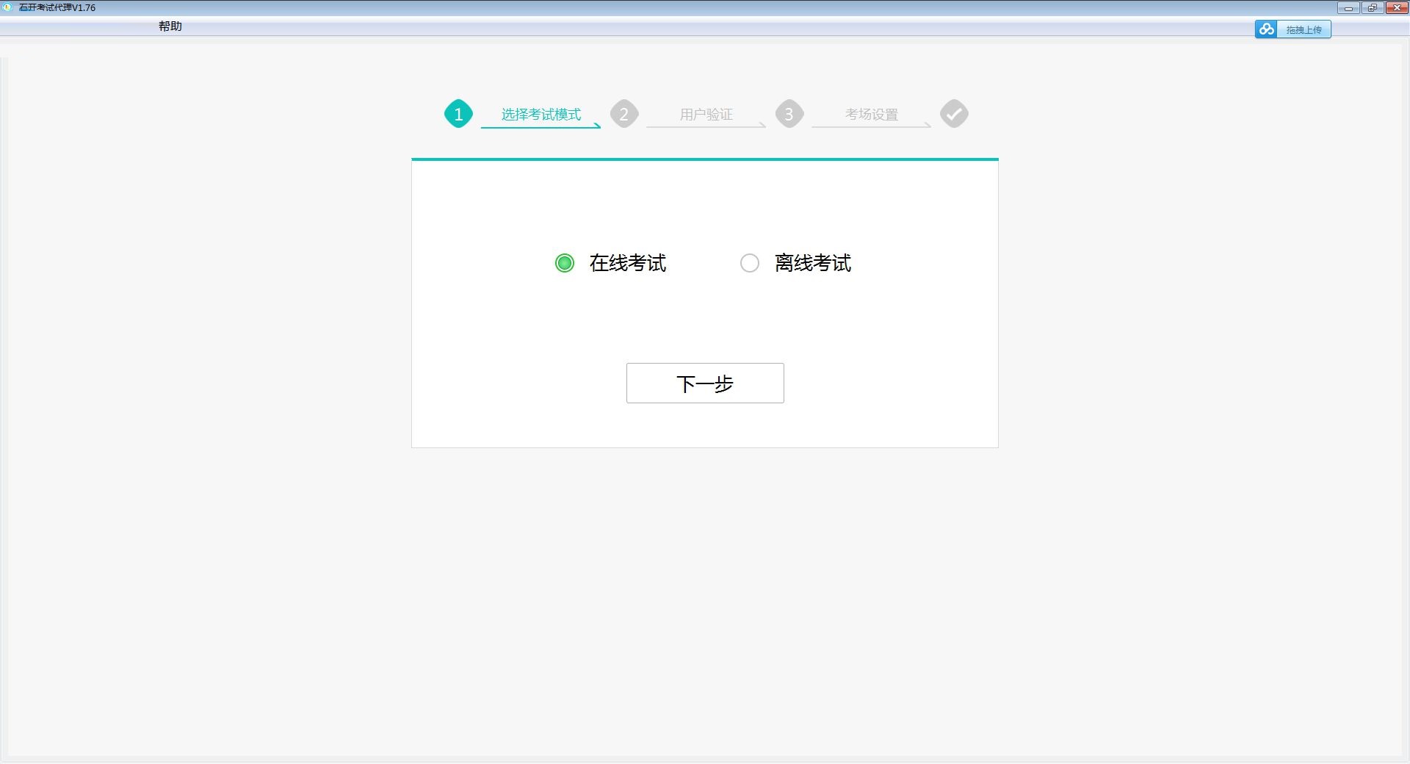Click the step 1 diamond icon
Viewport: 1410px width, 764px height.
tap(458, 114)
